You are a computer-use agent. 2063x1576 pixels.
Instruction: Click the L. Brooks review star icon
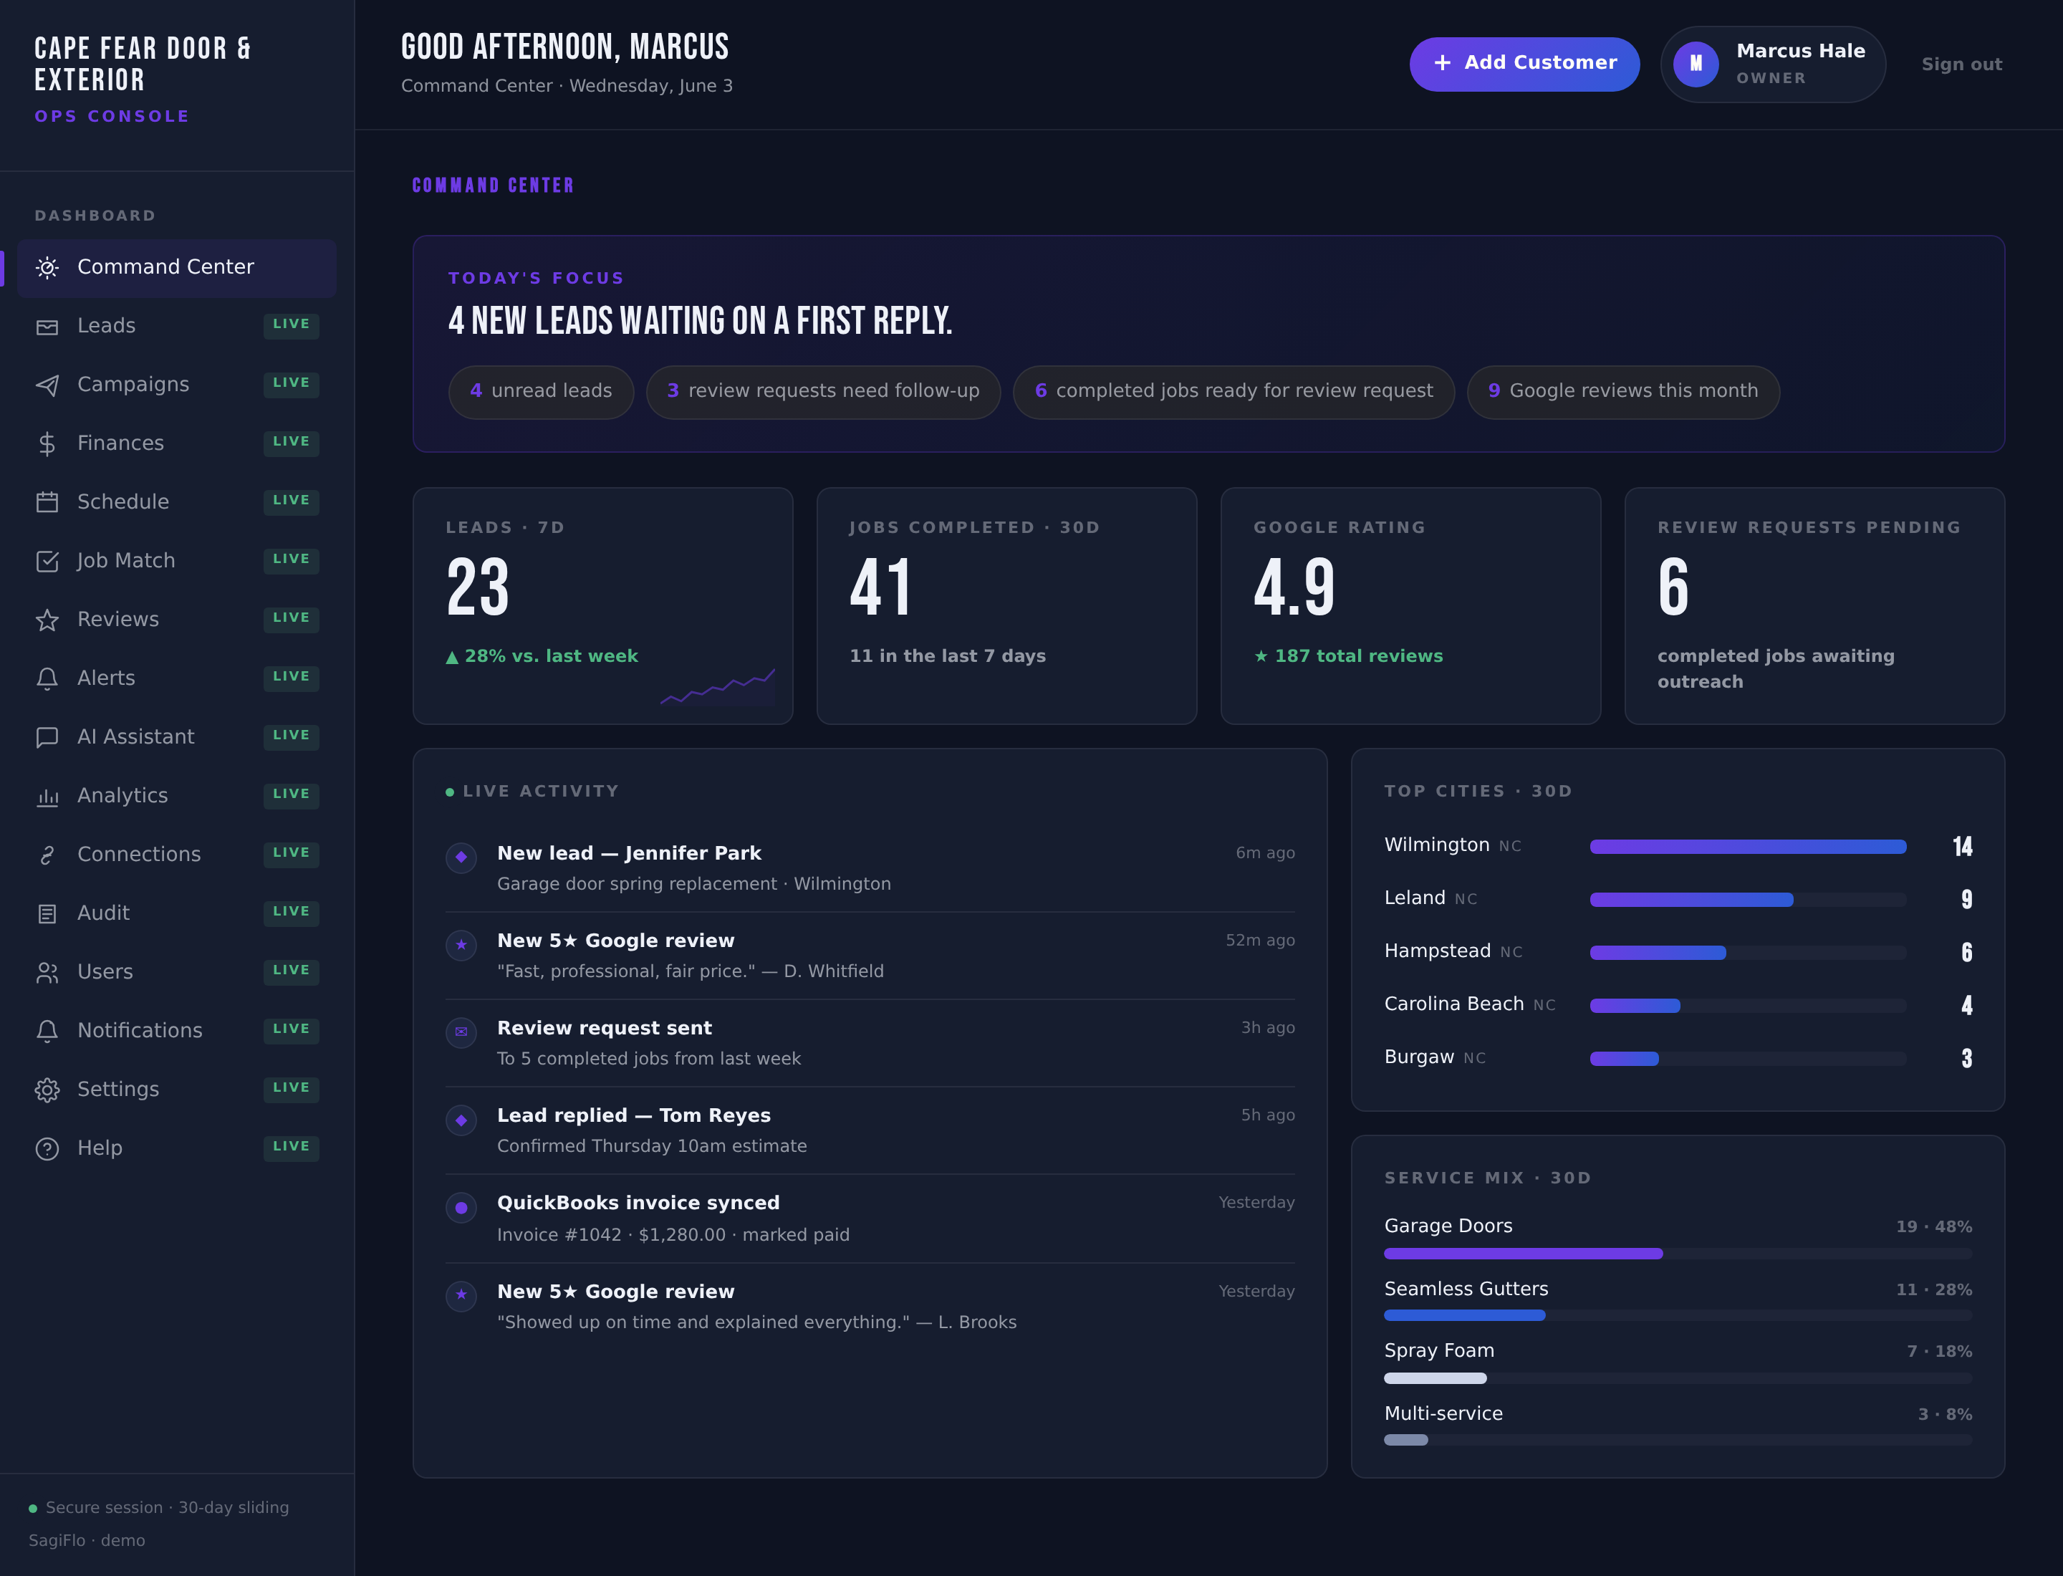pyautogui.click(x=461, y=1295)
